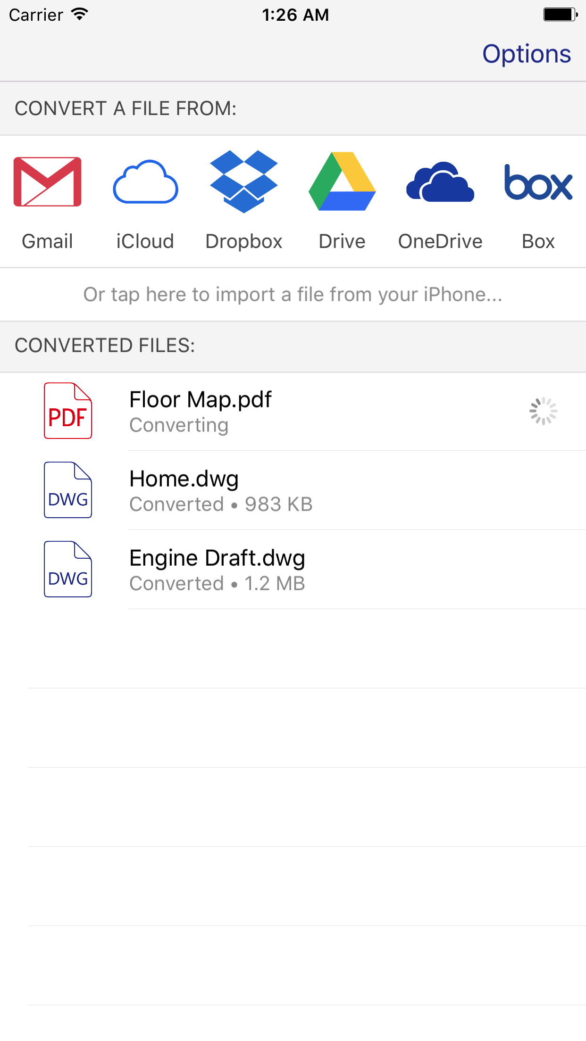
Task: Tap the Gmail label text
Action: pyautogui.click(x=48, y=241)
